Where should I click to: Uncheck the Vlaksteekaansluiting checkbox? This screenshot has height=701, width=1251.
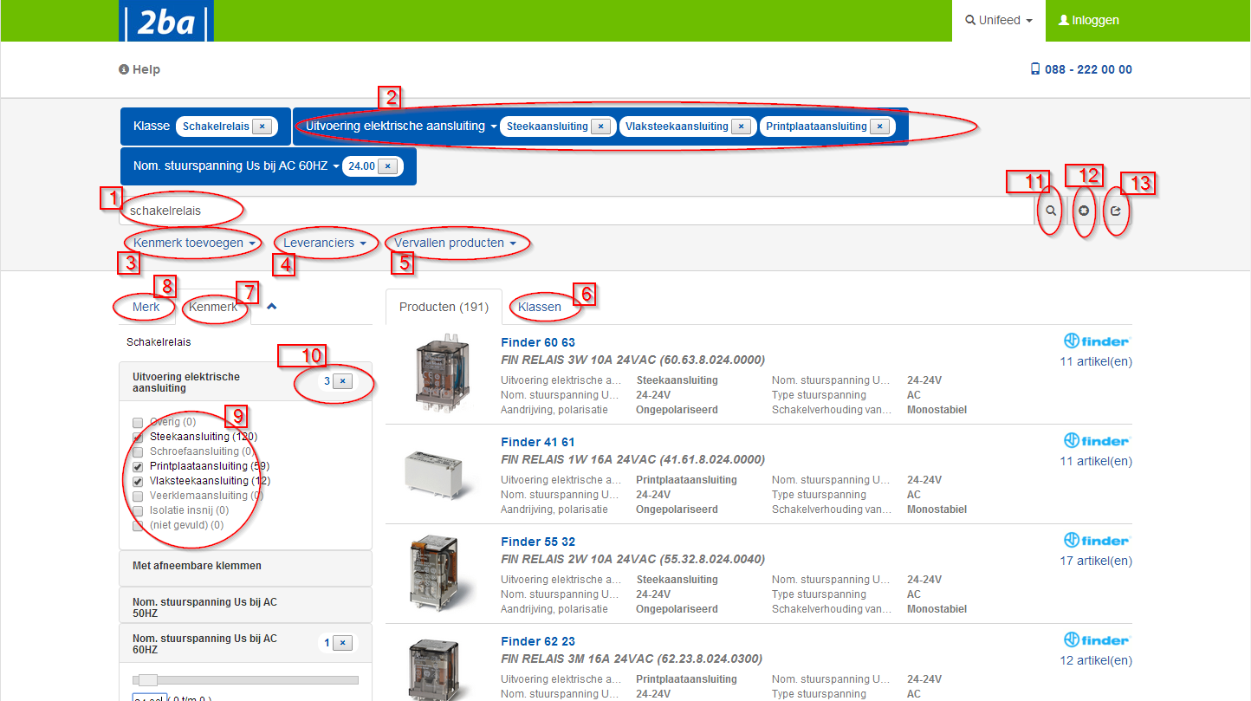138,481
